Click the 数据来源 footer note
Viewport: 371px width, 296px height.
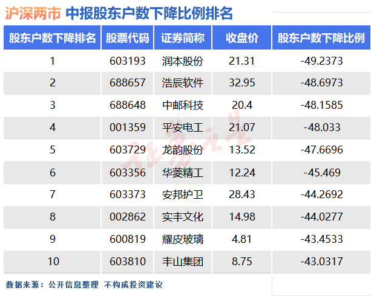tap(84, 285)
